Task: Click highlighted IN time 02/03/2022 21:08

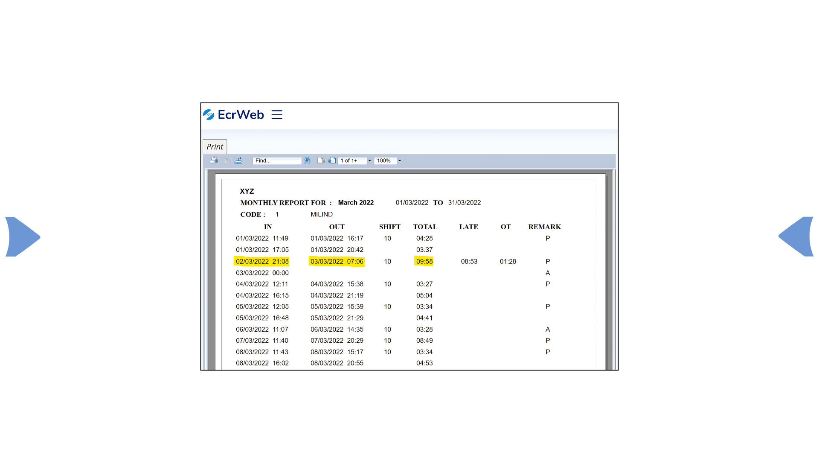Action: 262,261
